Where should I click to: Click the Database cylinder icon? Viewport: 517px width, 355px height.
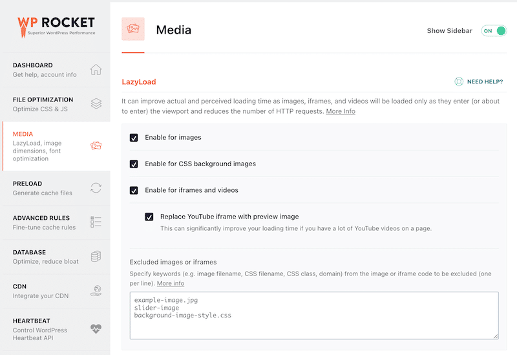pos(96,257)
